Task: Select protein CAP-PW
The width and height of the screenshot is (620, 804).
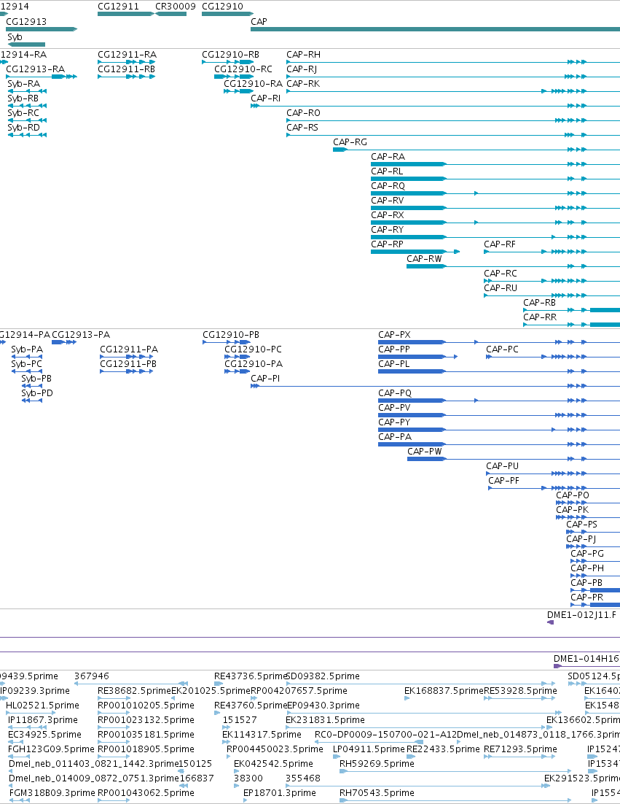Action: (514, 459)
